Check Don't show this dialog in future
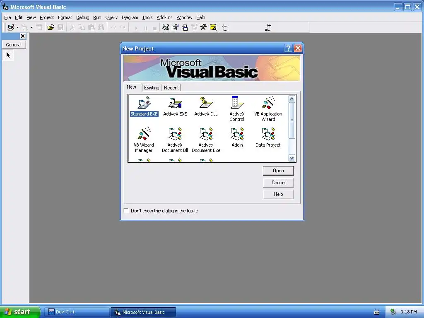Screen dimensions: 424x318 (x=126, y=210)
